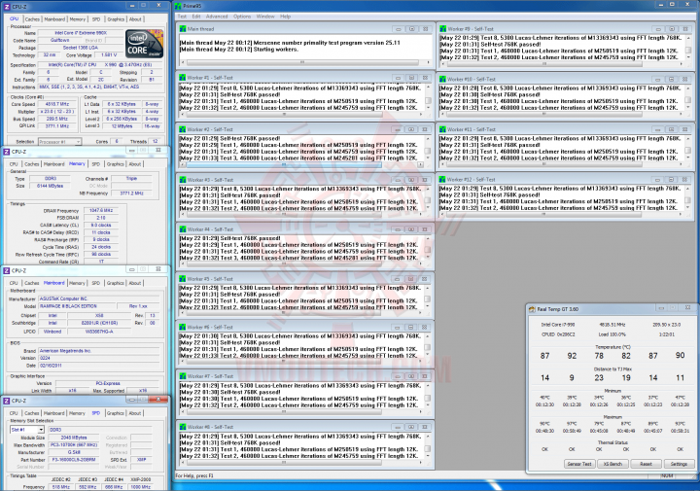Click the Worker #1 Self-Test window icon
The height and width of the screenshot is (491, 700).
pos(183,78)
